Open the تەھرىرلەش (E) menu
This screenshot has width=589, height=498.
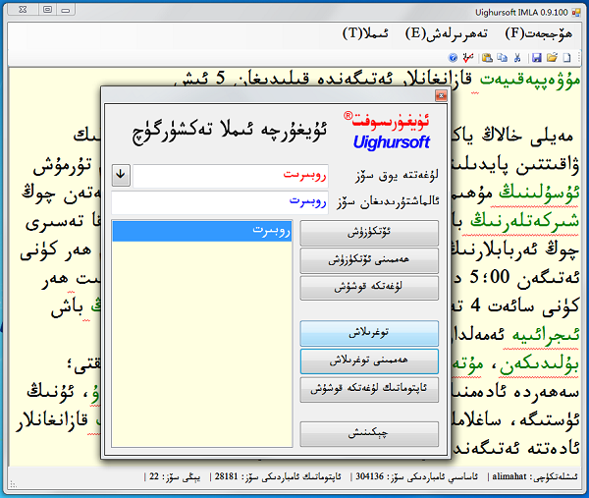click(x=447, y=33)
